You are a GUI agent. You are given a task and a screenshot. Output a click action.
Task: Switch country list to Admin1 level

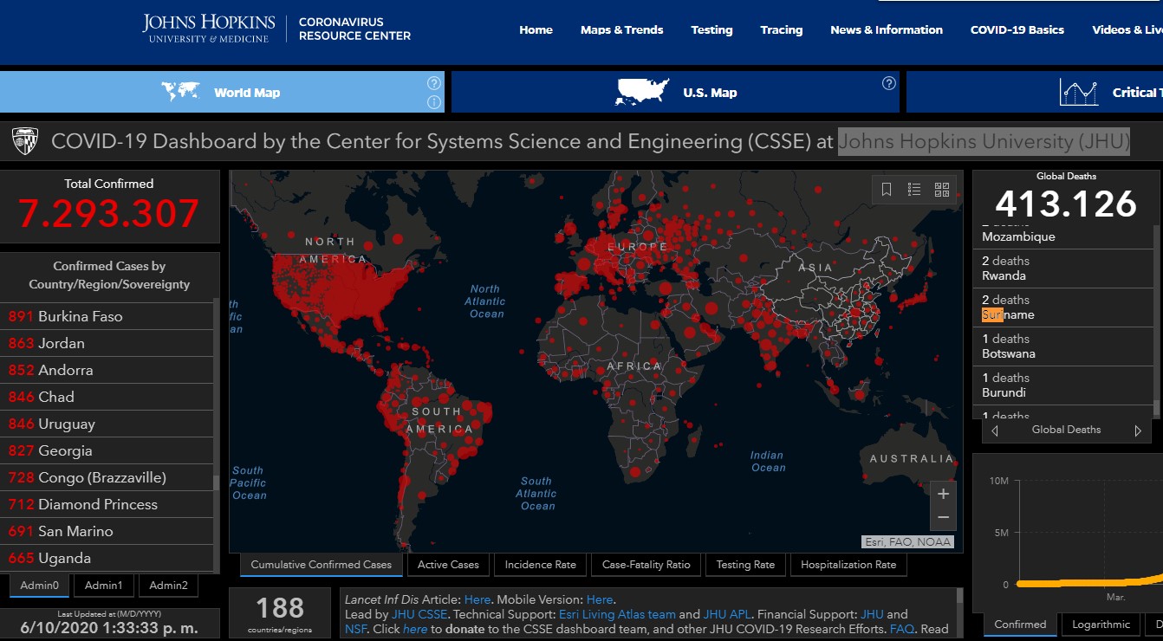104,586
